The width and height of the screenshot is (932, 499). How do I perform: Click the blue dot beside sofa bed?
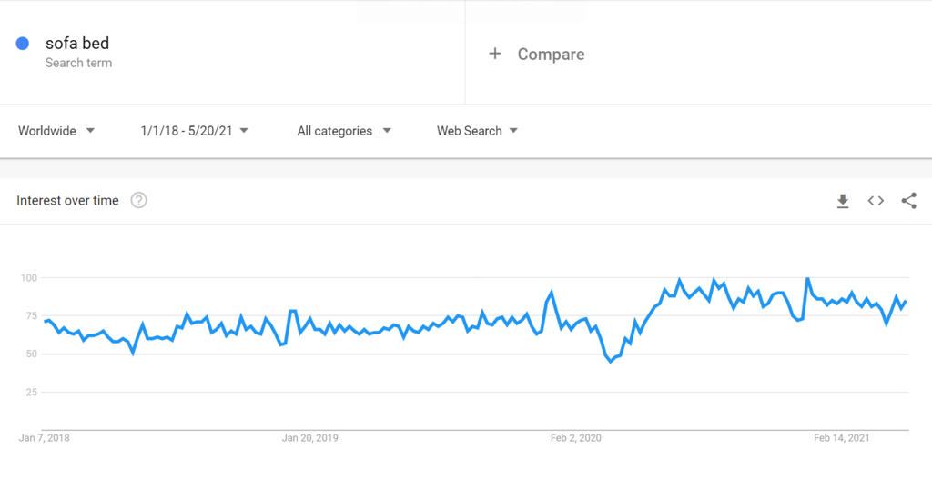pyautogui.click(x=23, y=44)
